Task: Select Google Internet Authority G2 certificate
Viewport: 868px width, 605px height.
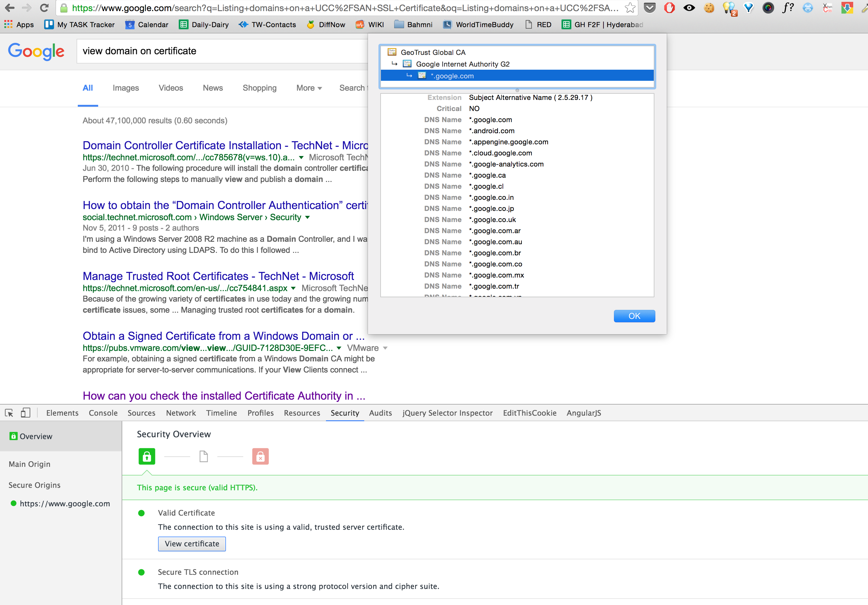Action: tap(463, 64)
